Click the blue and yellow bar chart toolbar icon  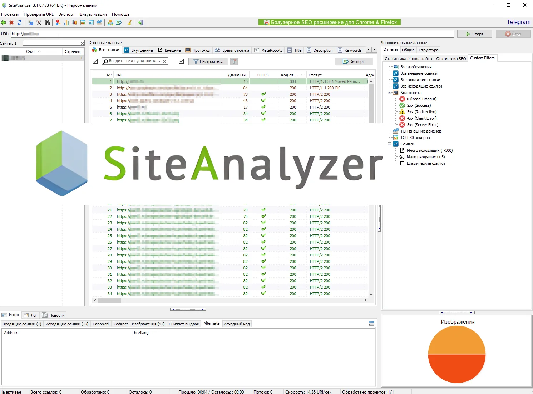pos(66,23)
